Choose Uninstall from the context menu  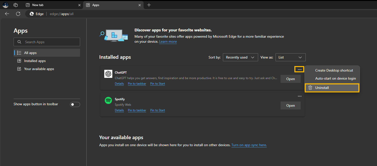pyautogui.click(x=332, y=88)
